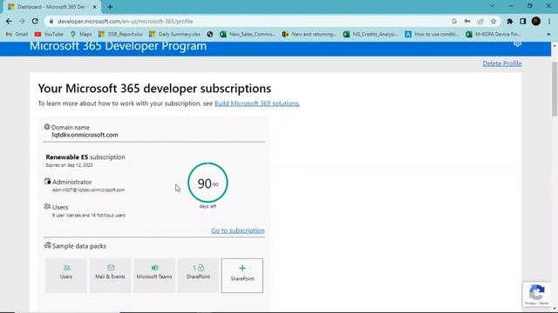Select the Mail & Events data pack
The height and width of the screenshot is (313, 558).
click(110, 276)
